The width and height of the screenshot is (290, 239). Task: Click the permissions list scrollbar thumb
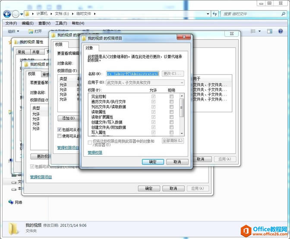coord(182,108)
